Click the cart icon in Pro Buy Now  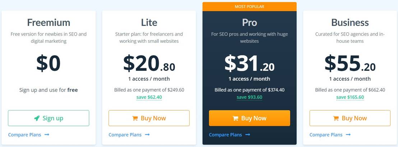pyautogui.click(x=236, y=118)
